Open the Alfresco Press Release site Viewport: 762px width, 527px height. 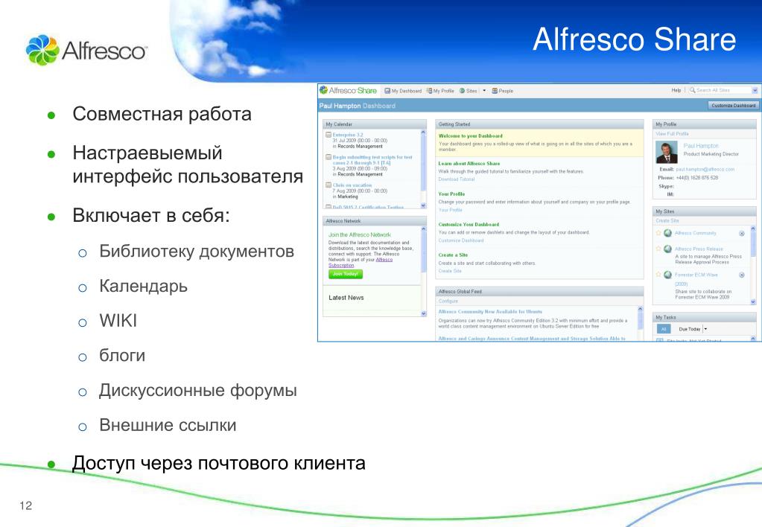pos(699,249)
